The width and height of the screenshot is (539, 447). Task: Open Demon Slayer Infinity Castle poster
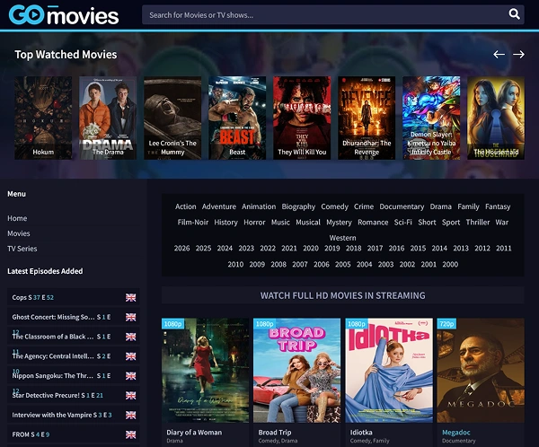click(431, 118)
